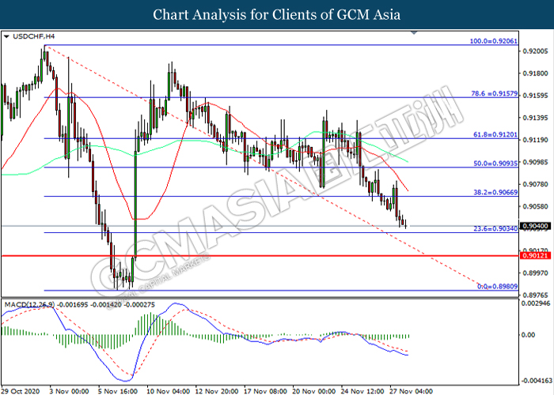554x395 pixels.
Task: Select the 23.6=0.90340 Fibonacci label
Action: click(495, 229)
